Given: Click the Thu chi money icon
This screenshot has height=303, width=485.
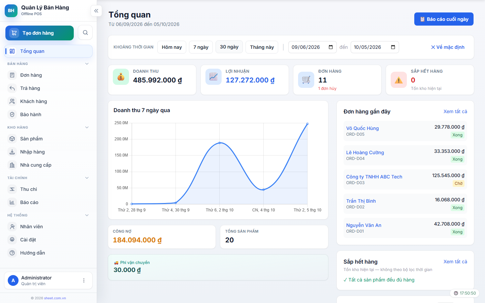Looking at the screenshot, I should pyautogui.click(x=12, y=189).
